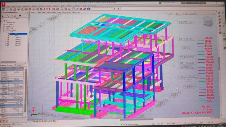Select Standard Level tree row
Screen dimensions: 226x127
tap(11, 23)
